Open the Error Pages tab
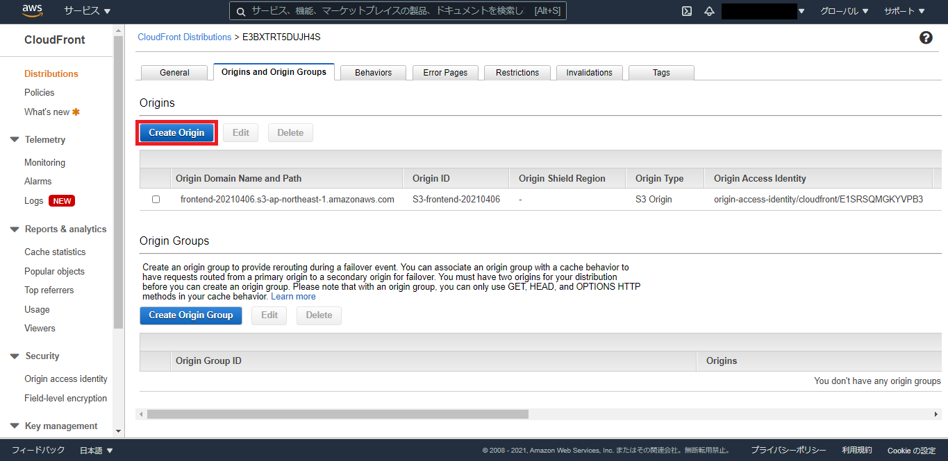Viewport: 948px width, 461px height. pos(445,73)
